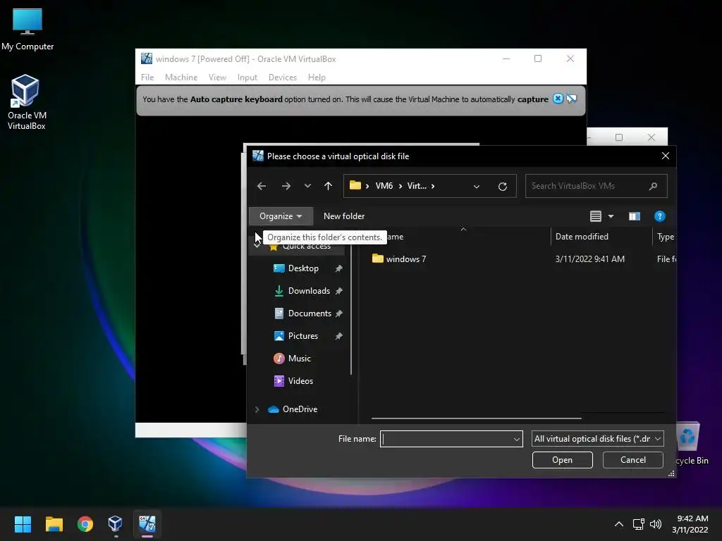Click the Virt... breadcrumb segment
Screen dimensions: 722x541
(x=417, y=186)
